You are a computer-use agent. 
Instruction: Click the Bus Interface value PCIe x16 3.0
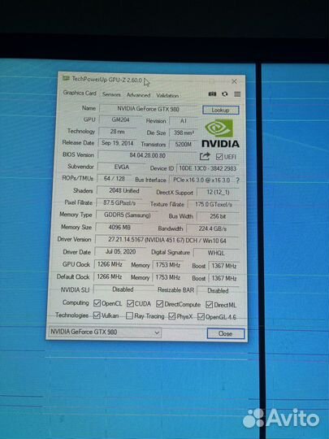coord(201,180)
